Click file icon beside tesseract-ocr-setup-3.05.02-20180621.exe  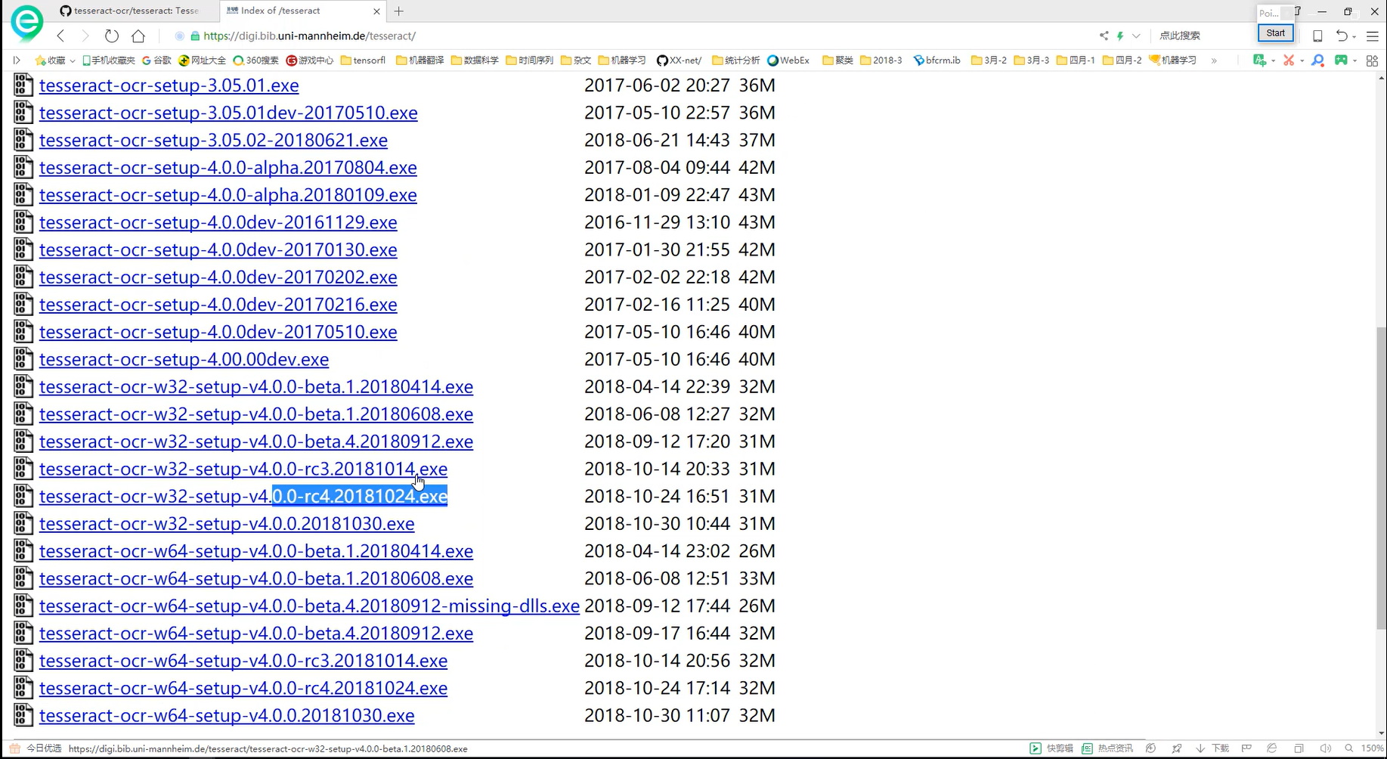click(x=23, y=140)
